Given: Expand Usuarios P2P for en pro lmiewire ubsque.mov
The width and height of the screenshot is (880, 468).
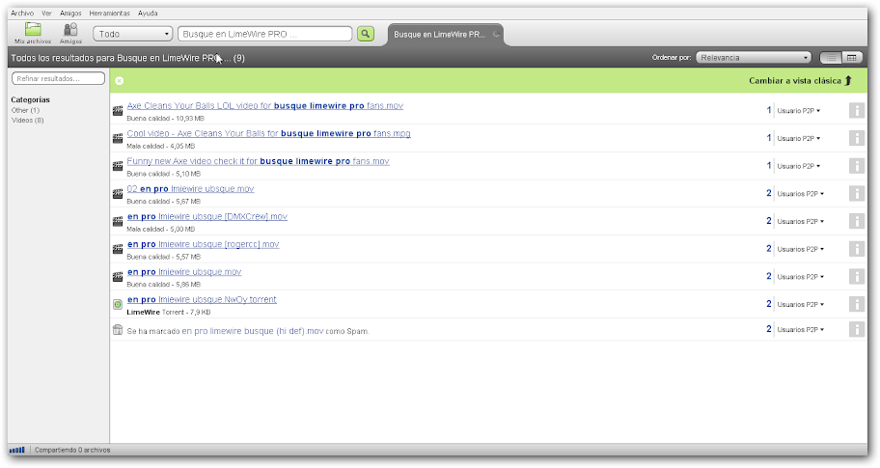Looking at the screenshot, I should click(800, 277).
